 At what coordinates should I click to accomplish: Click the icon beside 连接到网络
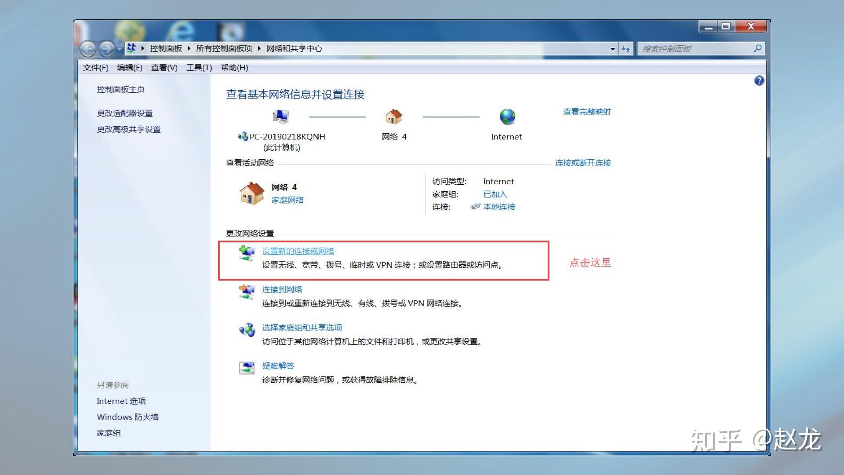point(247,292)
